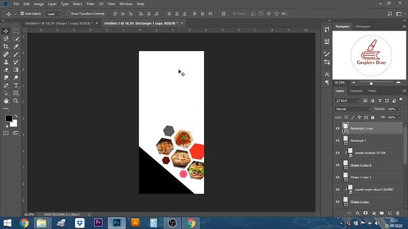408x229 pixels.
Task: Select the Clone Stamp tool
Action: [6, 62]
